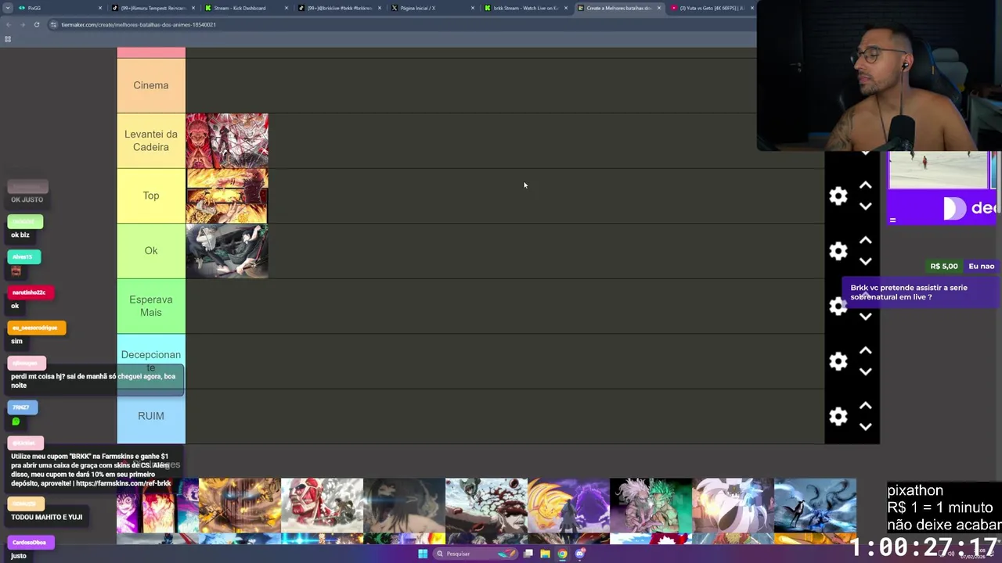The image size is (1002, 563).
Task: Move Decepcionante tier row down
Action: (865, 371)
